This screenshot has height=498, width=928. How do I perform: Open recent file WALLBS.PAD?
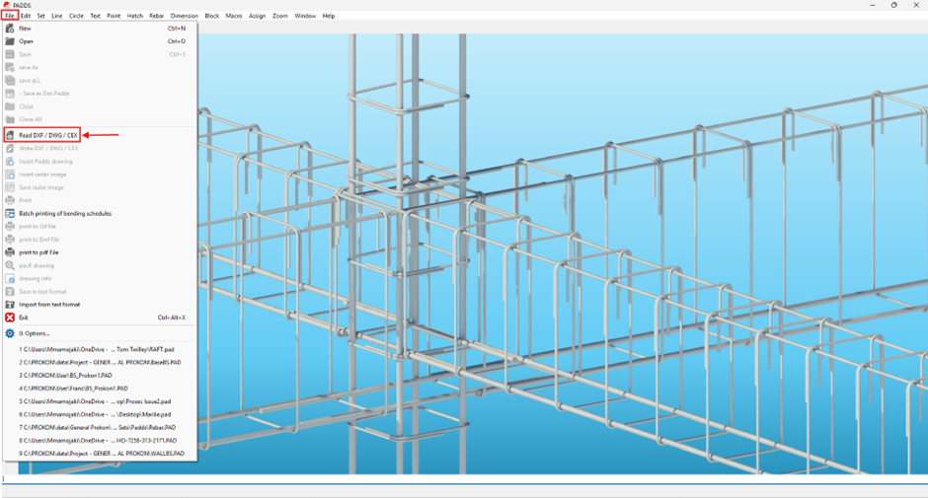(100, 454)
